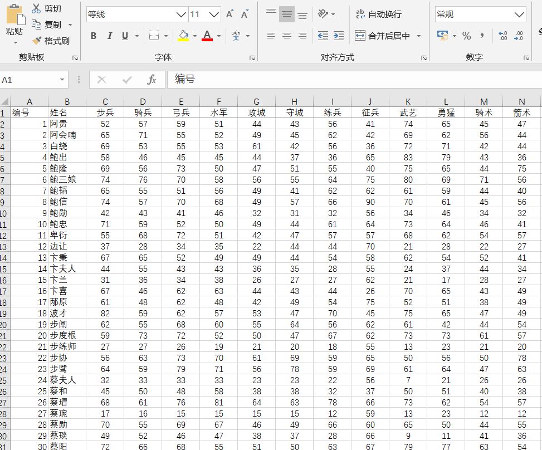Open font name dropdown 等线
Viewport: 542px width, 450px height.
click(x=182, y=14)
